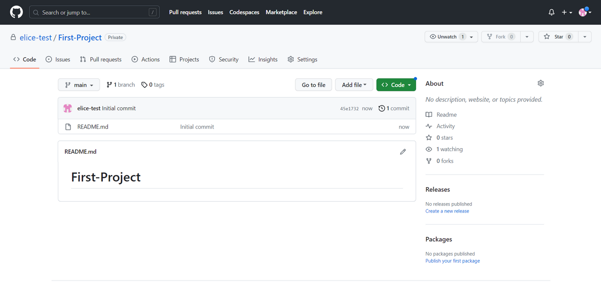Focus the Search or jump to field

click(x=94, y=12)
